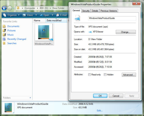
Task: Open recent pages dropdown beside Forward button
Action: 14,8
